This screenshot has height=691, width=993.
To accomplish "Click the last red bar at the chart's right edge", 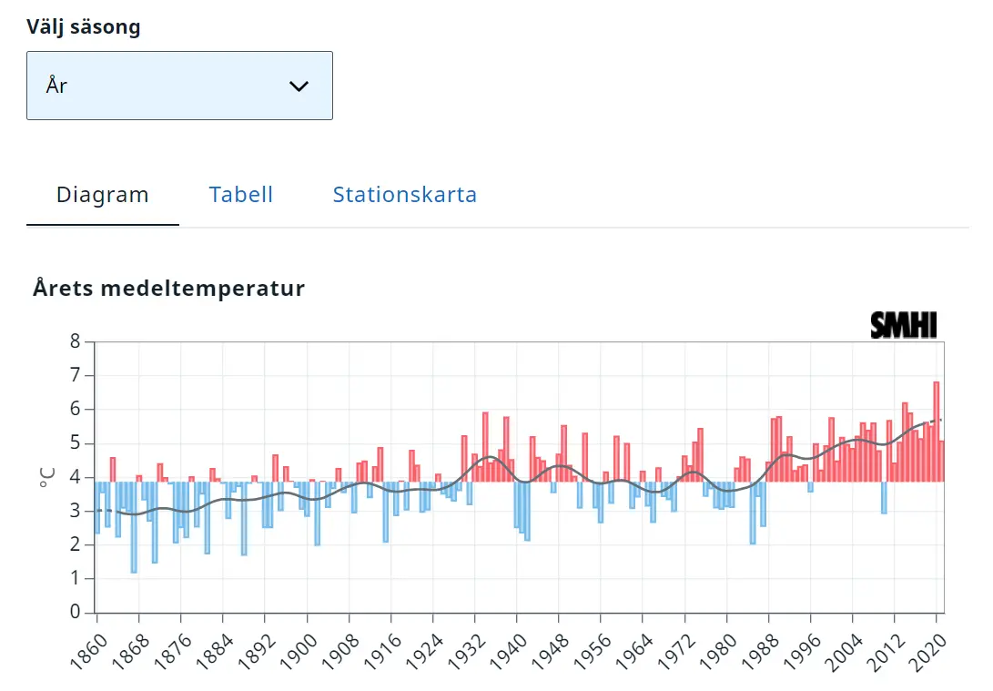I will tap(941, 461).
